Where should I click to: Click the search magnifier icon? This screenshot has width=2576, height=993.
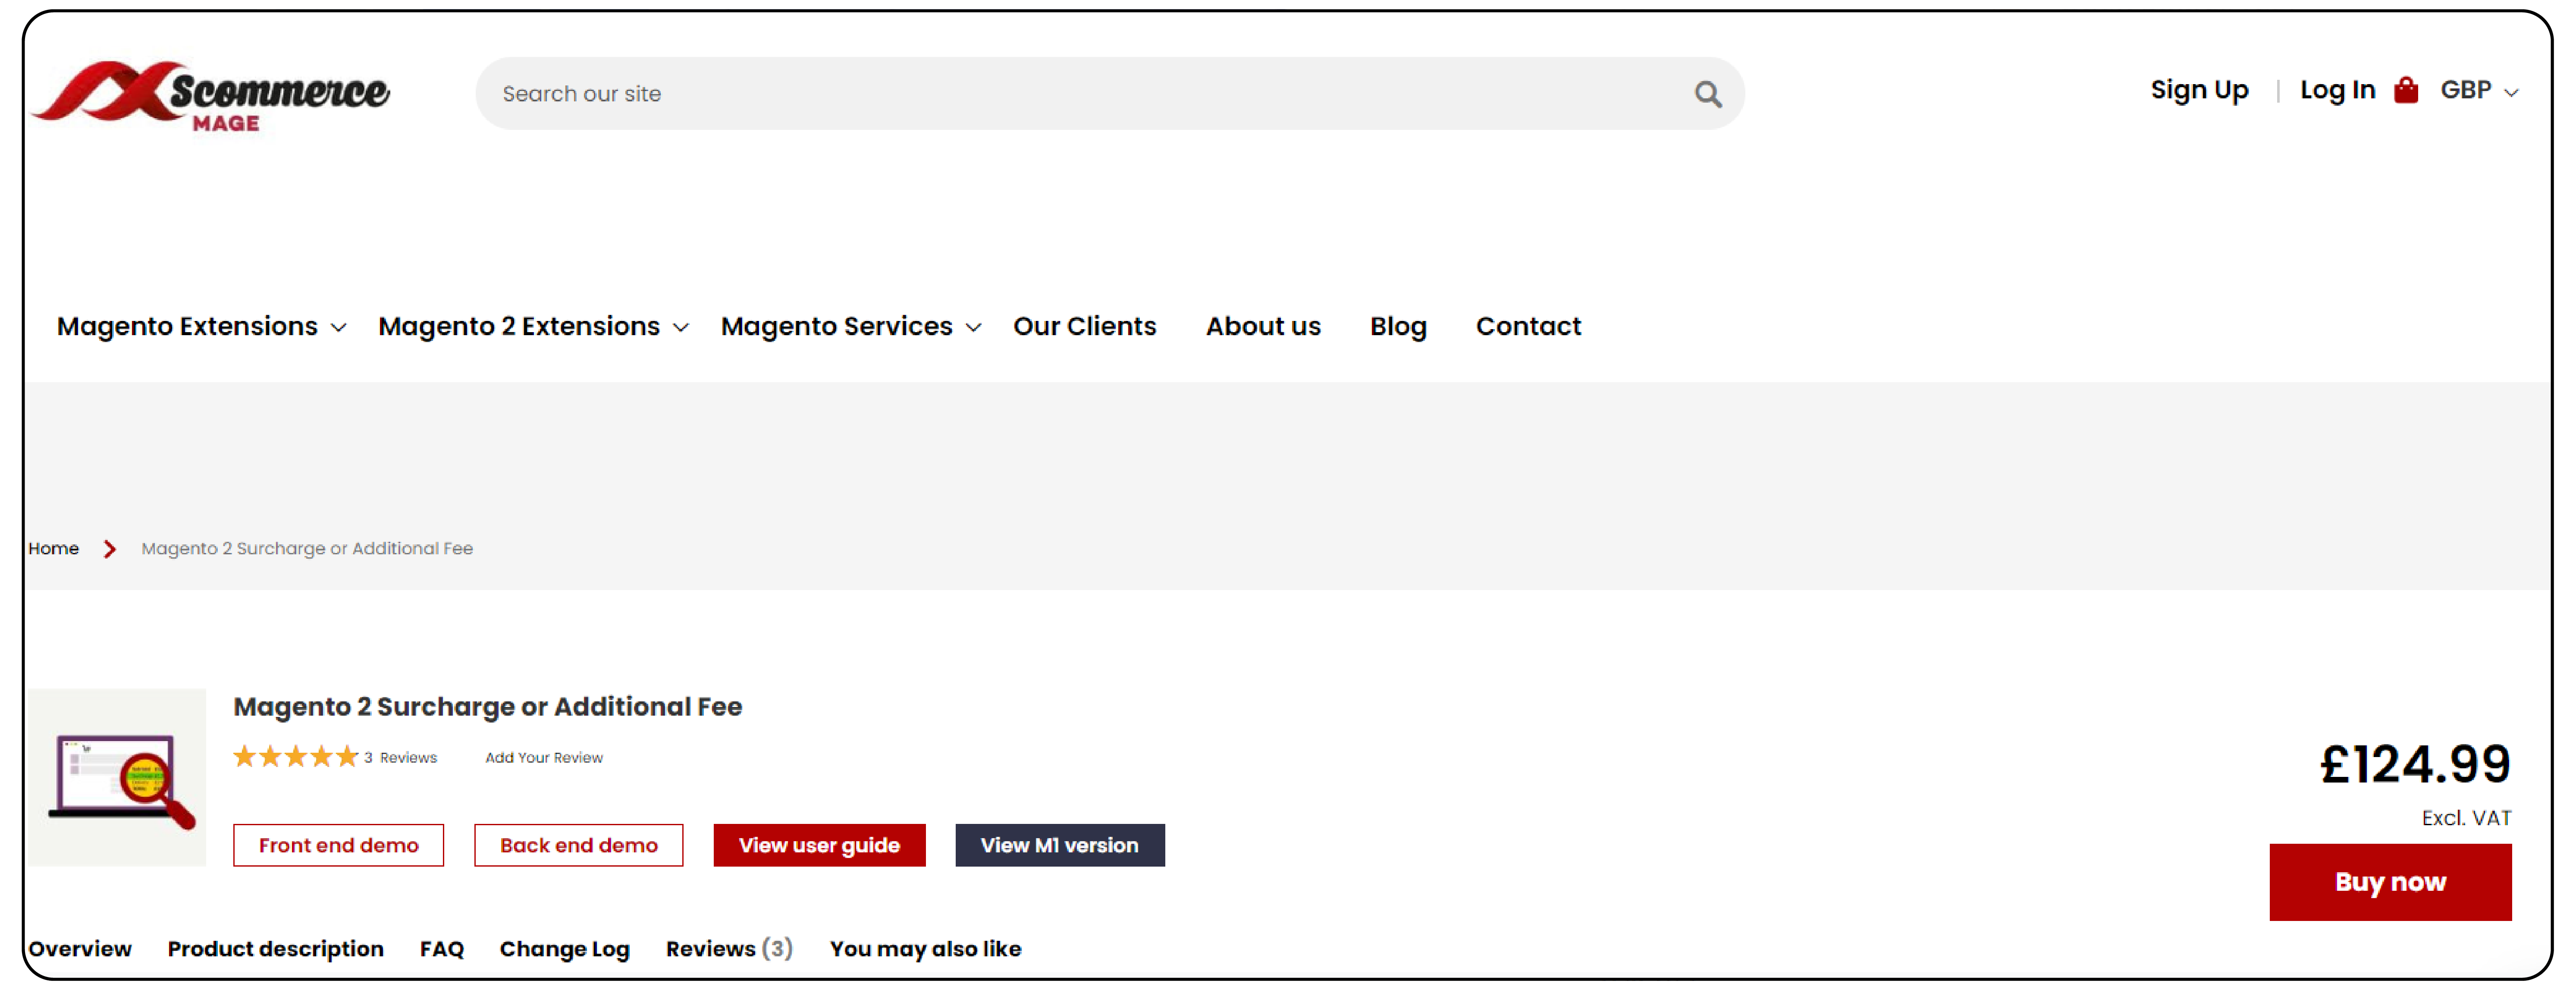coord(1708,94)
